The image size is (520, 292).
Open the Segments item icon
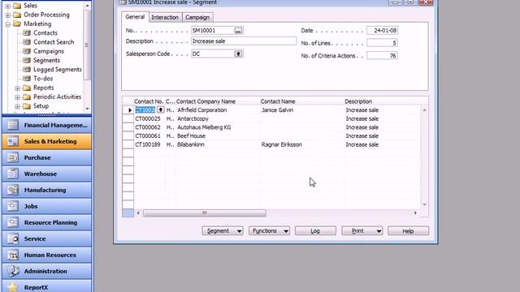(27, 60)
